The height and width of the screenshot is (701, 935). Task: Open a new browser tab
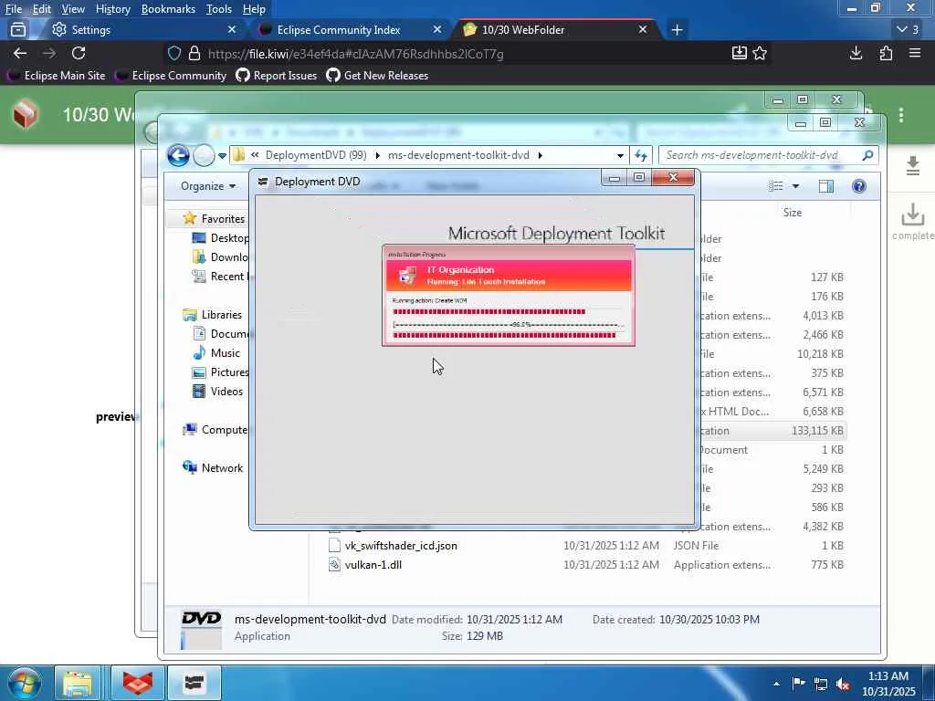click(677, 29)
